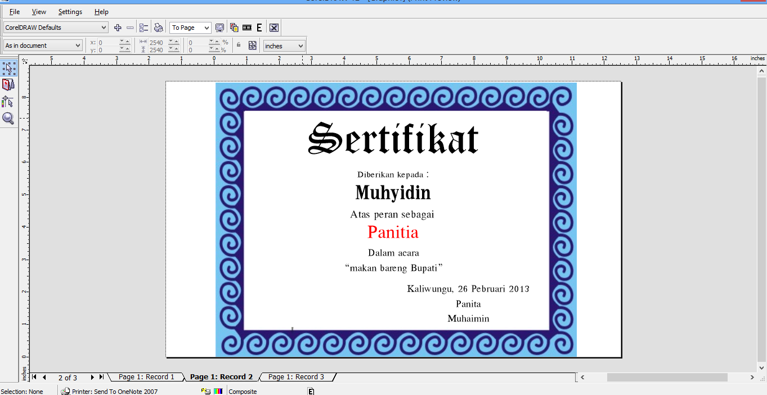767x395 pixels.
Task: Click the Print printer icon
Action: tap(159, 28)
